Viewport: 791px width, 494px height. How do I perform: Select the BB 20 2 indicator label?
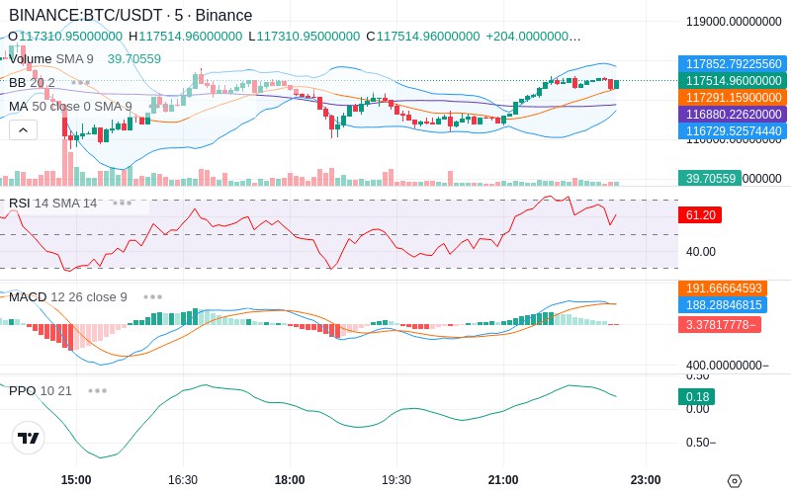[x=32, y=82]
